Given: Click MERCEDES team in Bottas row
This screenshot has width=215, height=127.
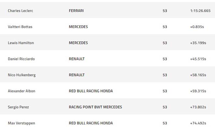Looking at the screenshot, I should click(78, 27).
